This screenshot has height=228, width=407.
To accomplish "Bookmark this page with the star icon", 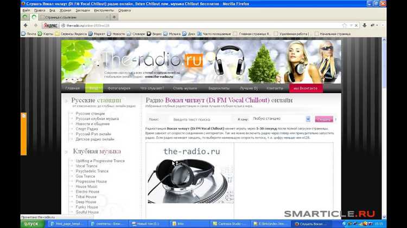I will 345,25.
